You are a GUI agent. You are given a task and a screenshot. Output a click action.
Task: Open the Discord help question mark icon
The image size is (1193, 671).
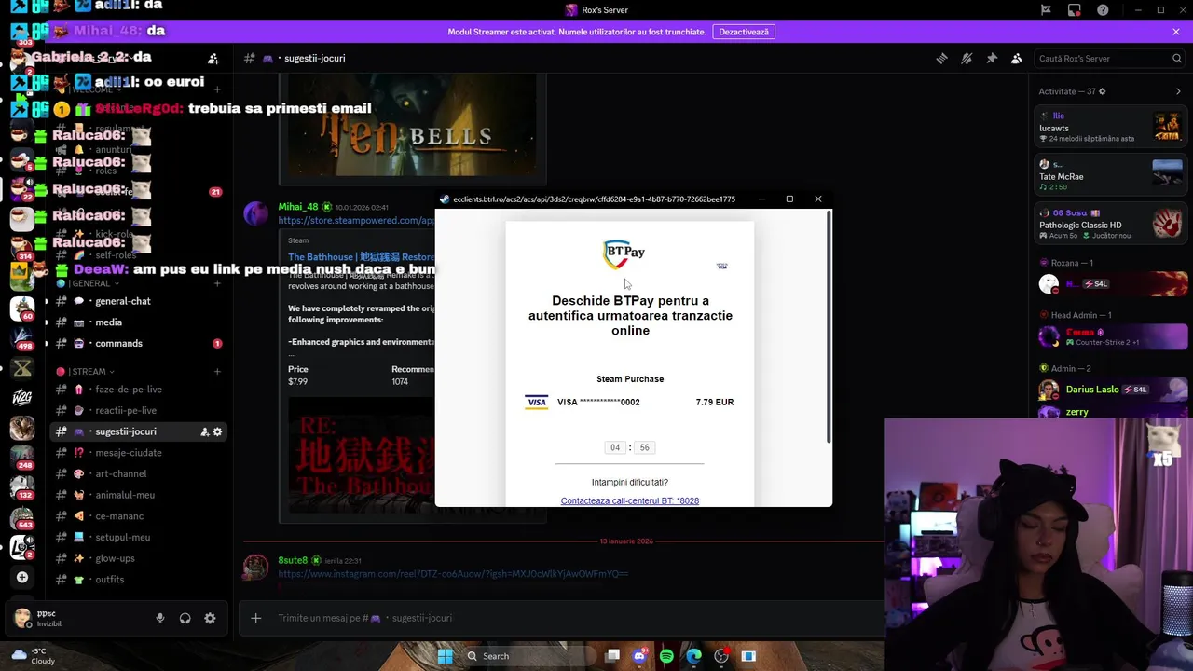click(x=1104, y=10)
